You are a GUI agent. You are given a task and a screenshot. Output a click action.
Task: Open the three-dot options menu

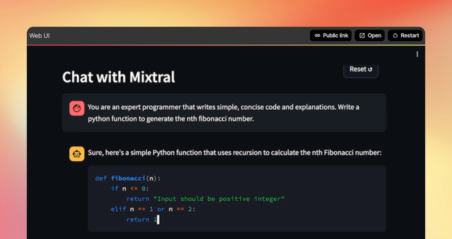417,54
